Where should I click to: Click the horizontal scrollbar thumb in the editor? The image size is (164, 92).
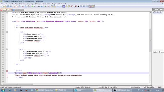[x=18, y=84]
